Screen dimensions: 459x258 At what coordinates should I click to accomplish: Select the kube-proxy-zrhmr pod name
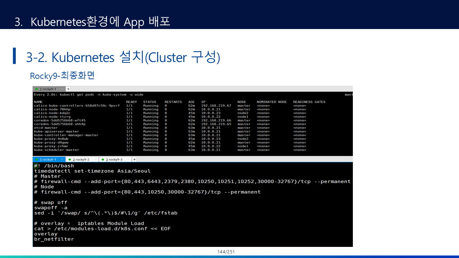tap(51, 146)
